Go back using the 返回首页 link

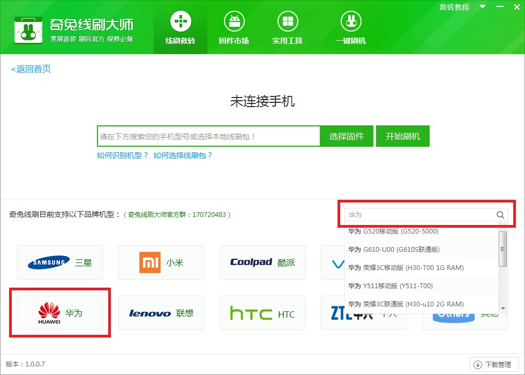coord(29,69)
